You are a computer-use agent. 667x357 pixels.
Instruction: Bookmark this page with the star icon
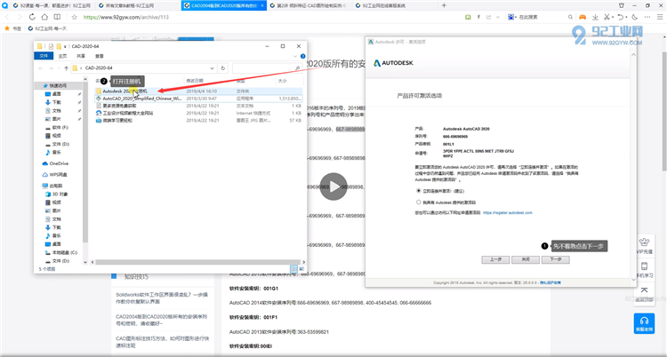tap(75, 17)
